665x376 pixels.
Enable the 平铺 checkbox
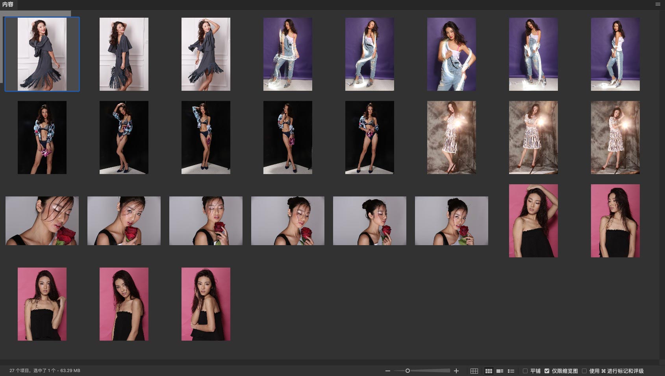(x=525, y=371)
